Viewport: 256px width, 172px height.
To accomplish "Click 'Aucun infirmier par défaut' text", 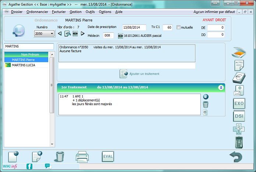I will point(214,12).
